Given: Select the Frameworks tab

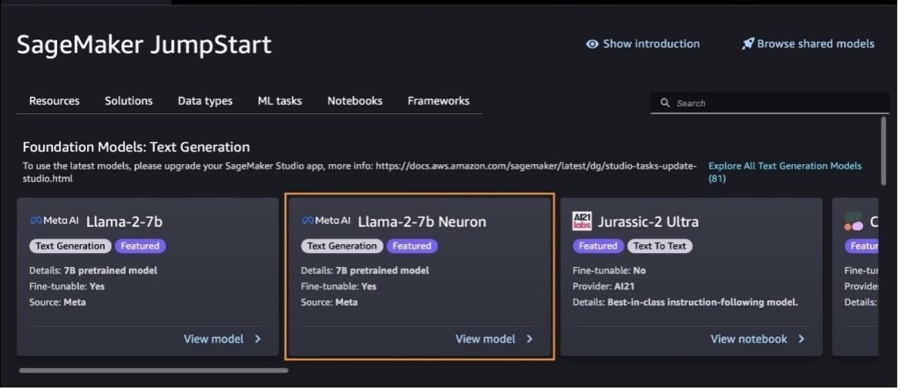Looking at the screenshot, I should [439, 101].
